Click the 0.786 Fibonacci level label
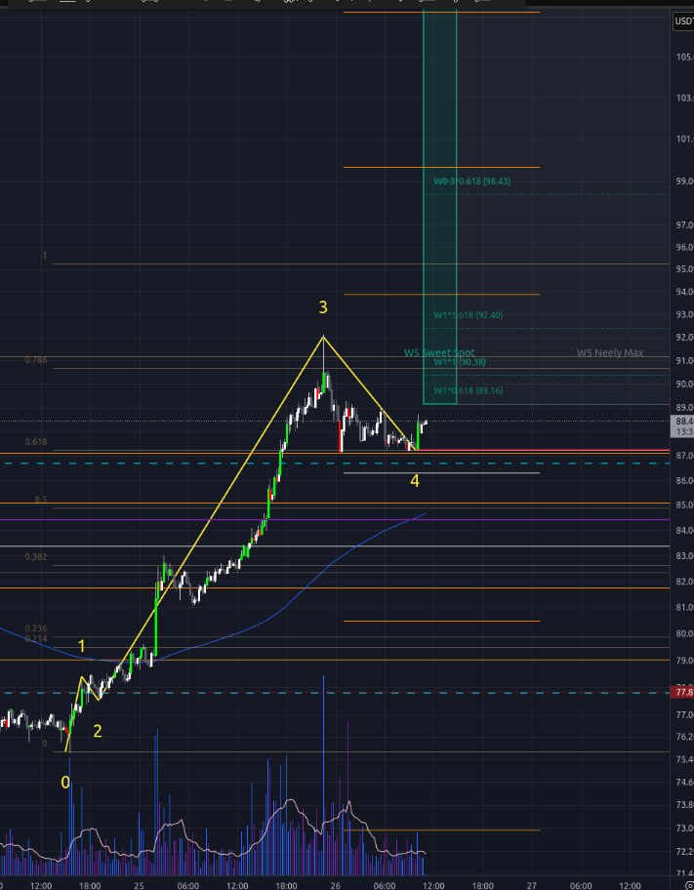694x890 pixels. (x=35, y=360)
